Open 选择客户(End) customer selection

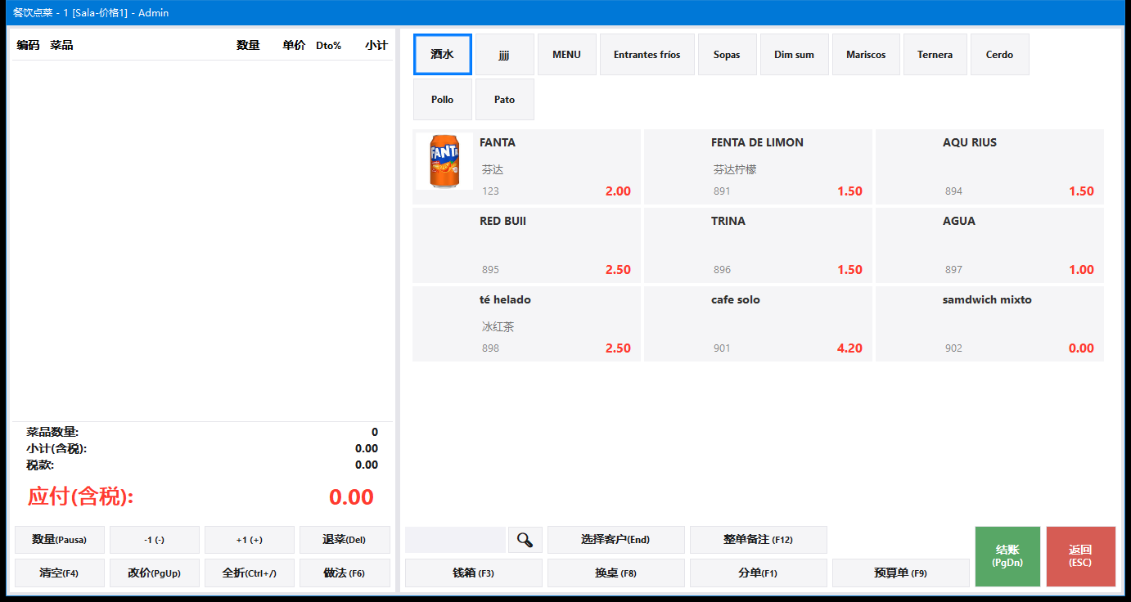pyautogui.click(x=615, y=540)
